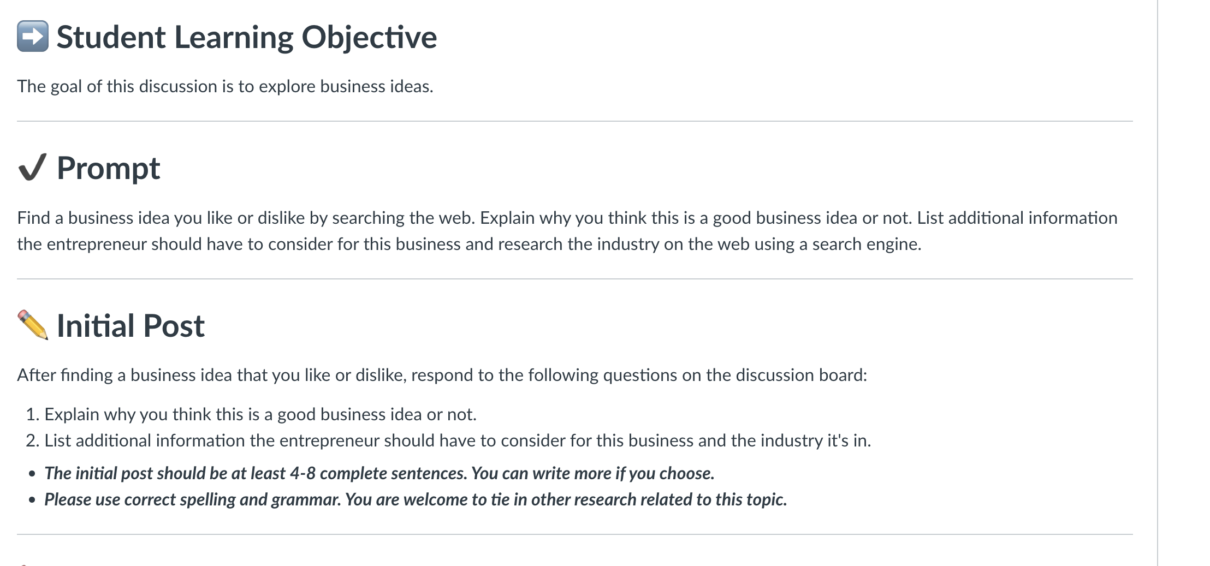Click the Prompt heading text
The height and width of the screenshot is (566, 1210).
point(108,168)
